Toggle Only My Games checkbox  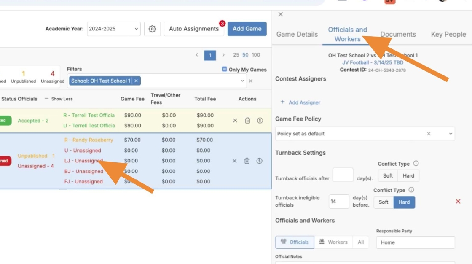pyautogui.click(x=224, y=70)
